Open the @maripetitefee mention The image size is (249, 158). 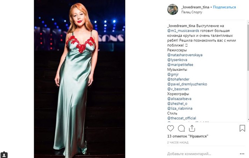180,65
